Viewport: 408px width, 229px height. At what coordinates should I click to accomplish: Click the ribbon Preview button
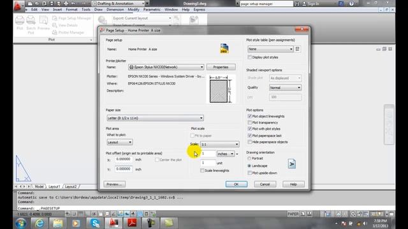(x=43, y=23)
